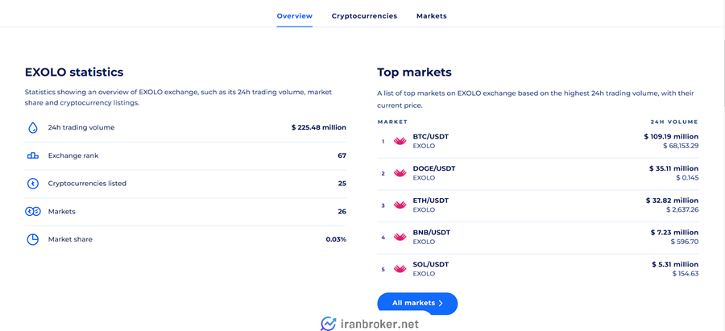Viewport: 725px width, 331px height.
Task: Open the BTC/USDT market link
Action: [x=430, y=137]
